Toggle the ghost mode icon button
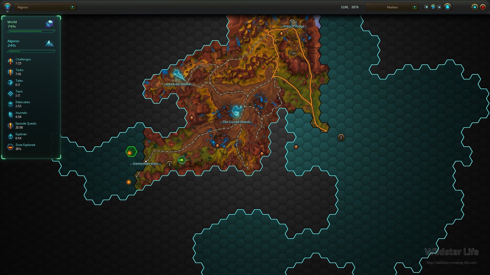This screenshot has width=490, height=275. pyautogui.click(x=447, y=7)
